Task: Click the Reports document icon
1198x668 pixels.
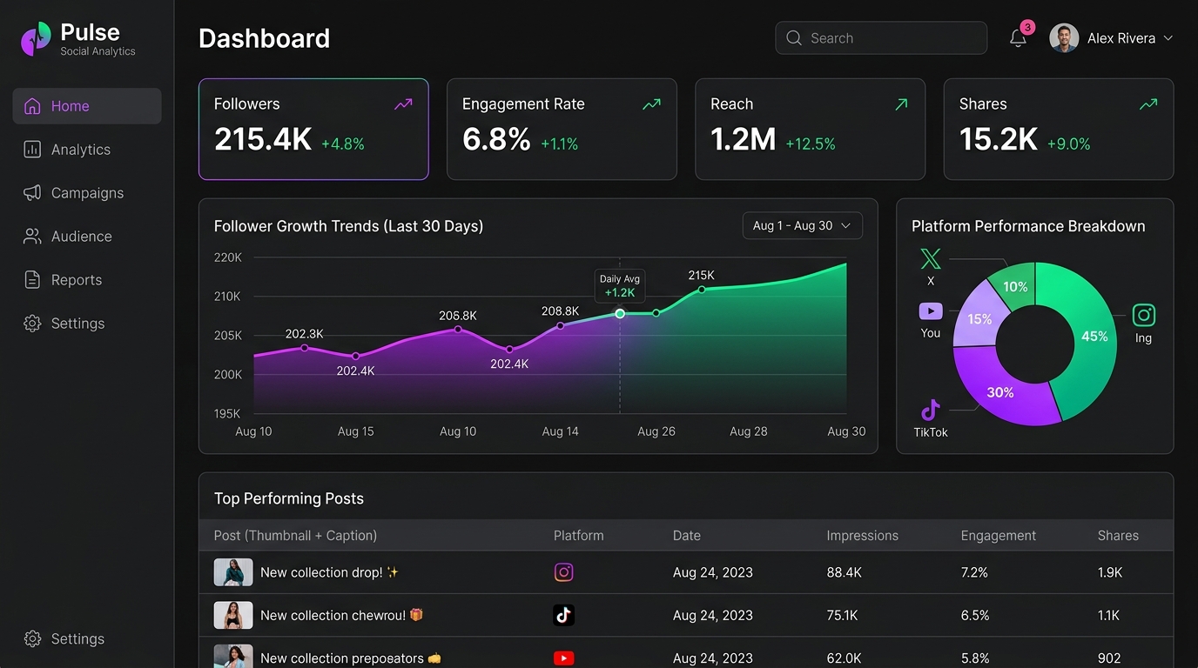Action: (32, 280)
